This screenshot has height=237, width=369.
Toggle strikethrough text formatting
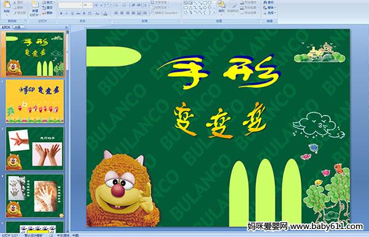point(78,14)
